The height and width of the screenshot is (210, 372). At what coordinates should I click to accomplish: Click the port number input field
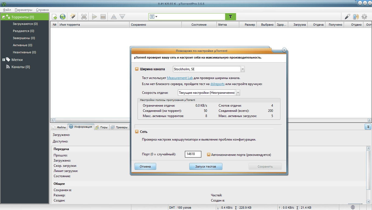193,154
